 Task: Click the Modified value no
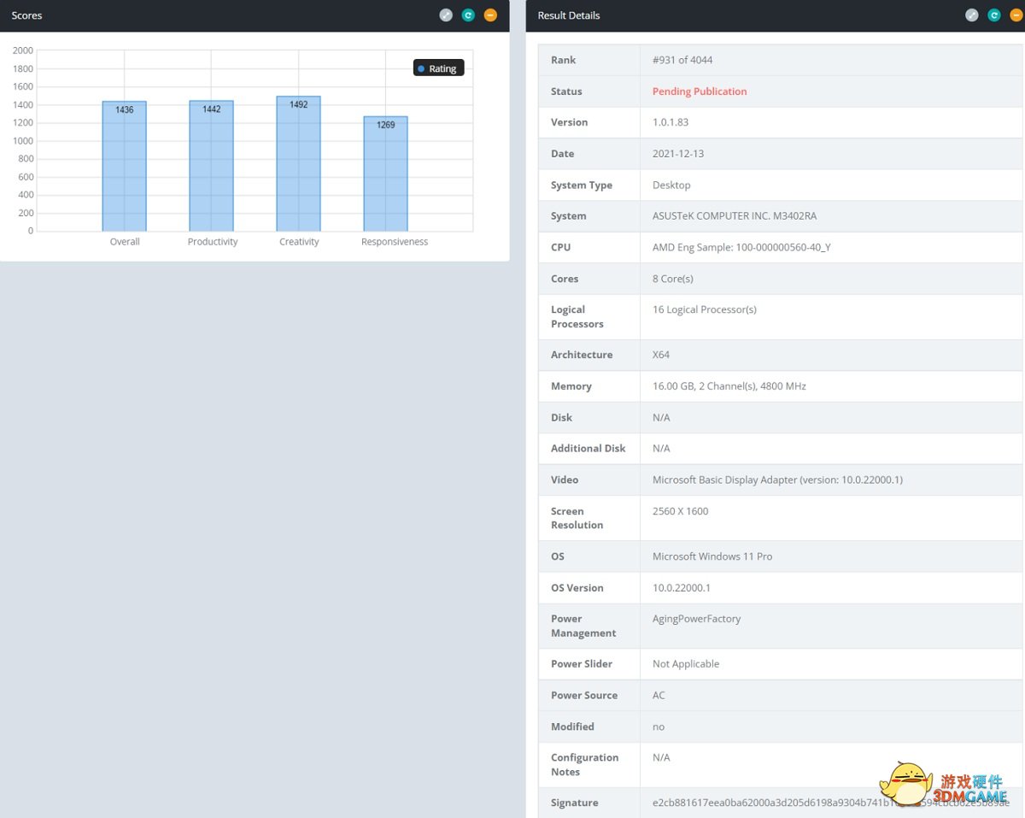coord(659,727)
